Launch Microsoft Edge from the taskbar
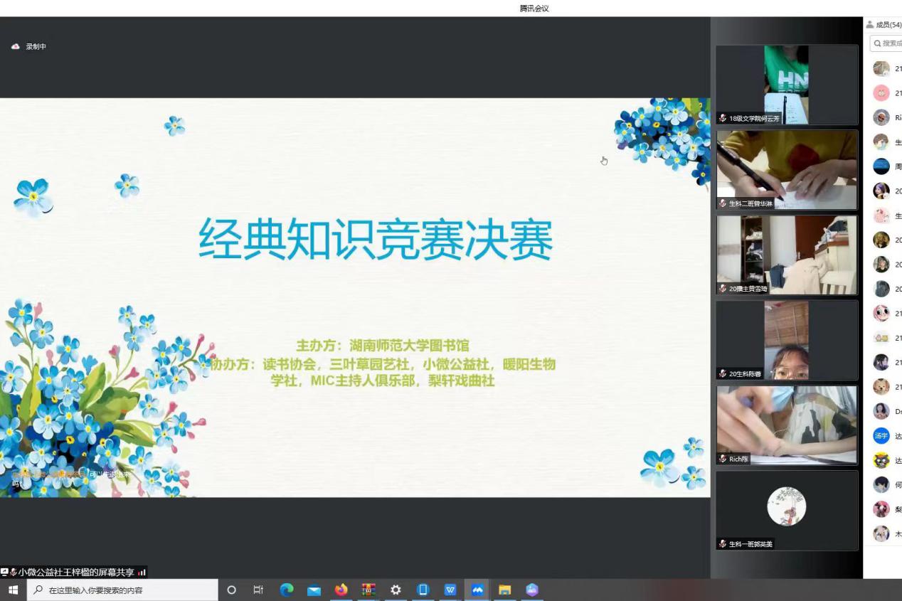This screenshot has height=601, width=902. (287, 590)
